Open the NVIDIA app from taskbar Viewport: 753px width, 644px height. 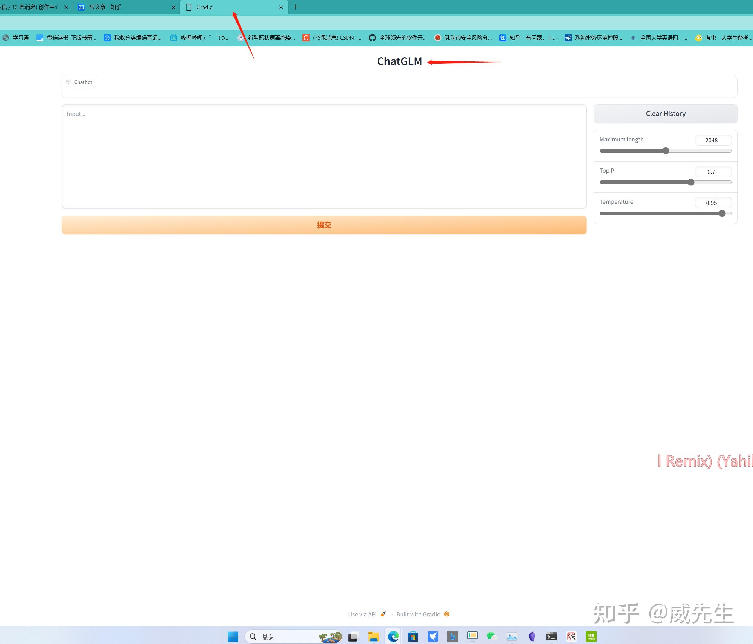591,637
